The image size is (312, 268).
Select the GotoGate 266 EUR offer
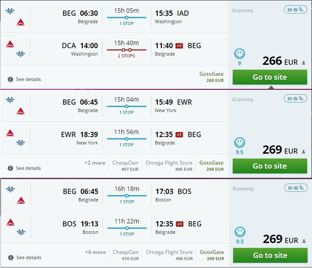point(211,77)
